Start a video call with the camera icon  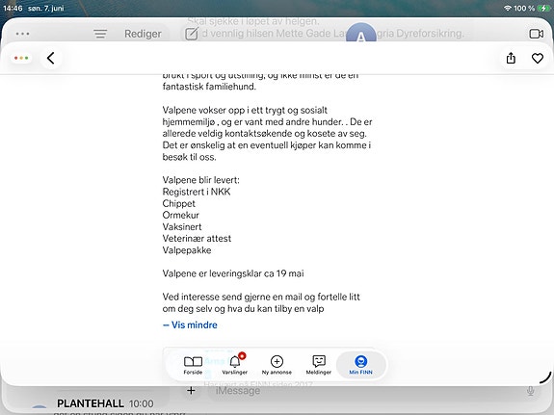537,34
